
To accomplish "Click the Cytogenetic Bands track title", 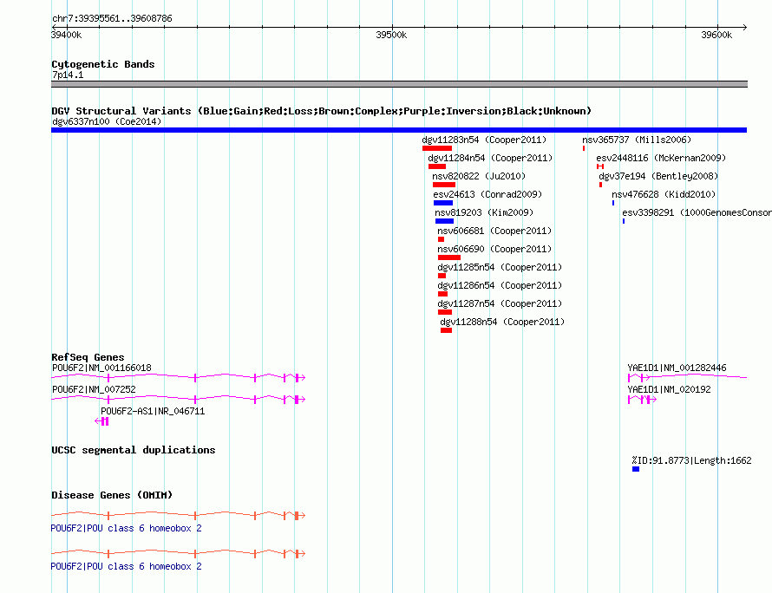I will tap(103, 64).
